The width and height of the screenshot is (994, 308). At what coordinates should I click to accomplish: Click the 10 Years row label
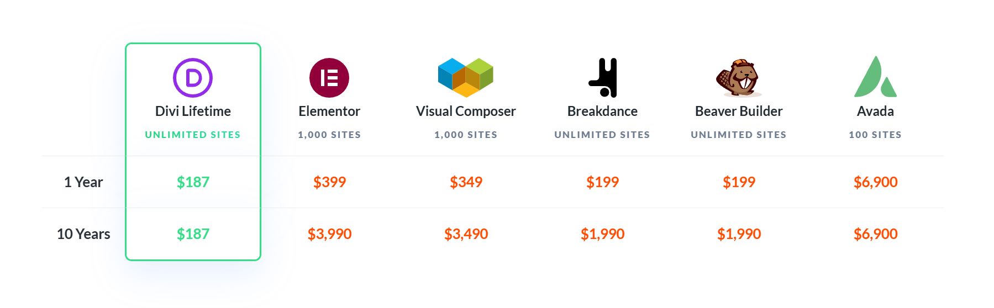[83, 234]
